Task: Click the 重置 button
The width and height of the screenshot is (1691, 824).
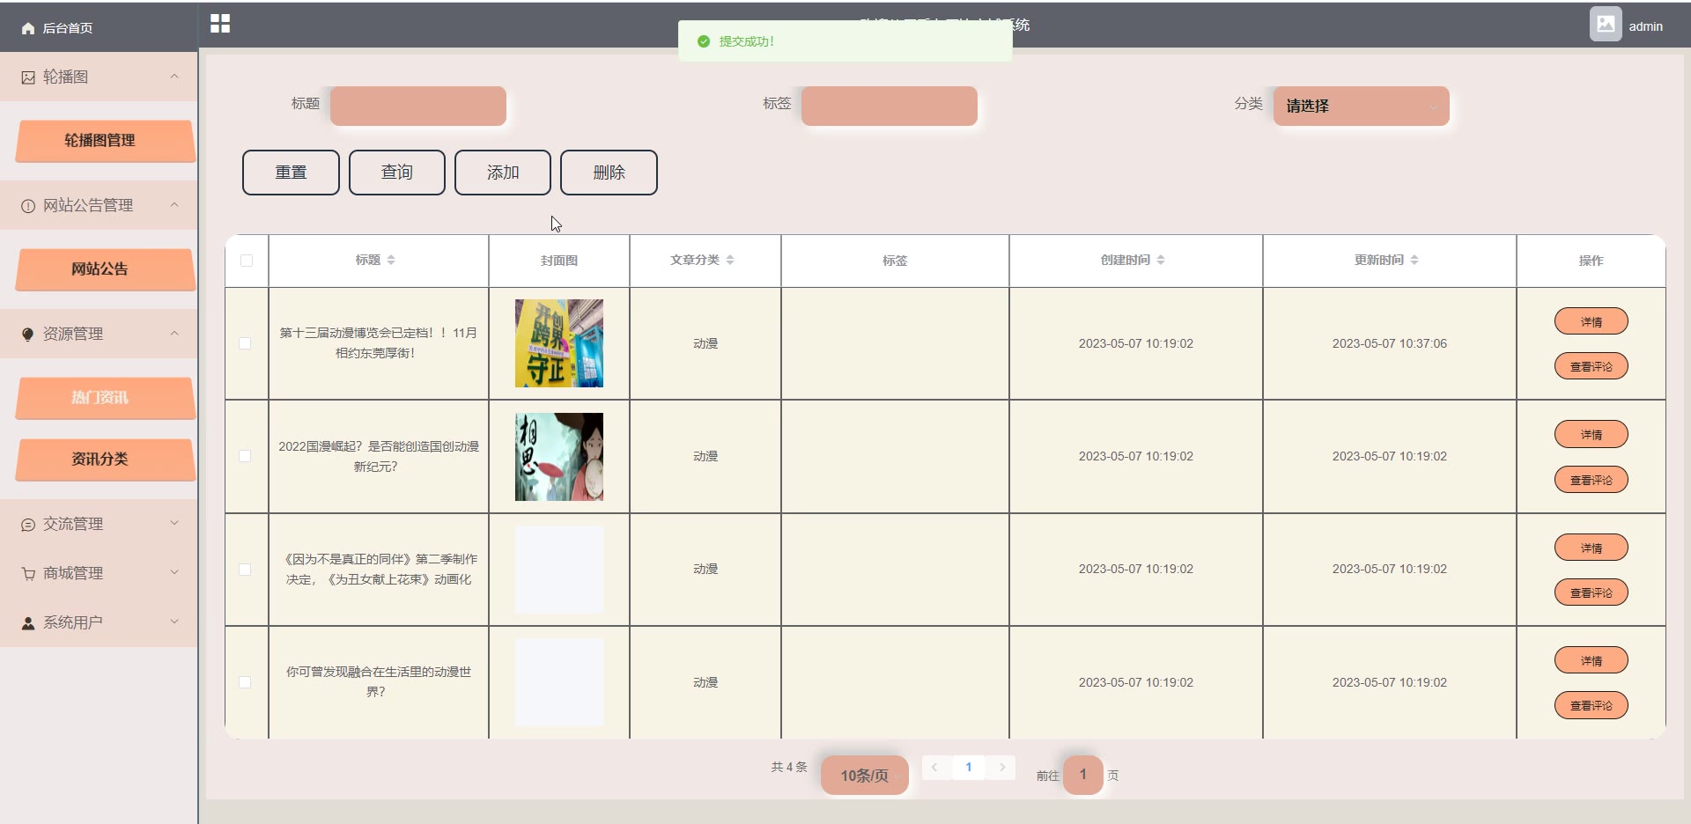Action: (291, 173)
